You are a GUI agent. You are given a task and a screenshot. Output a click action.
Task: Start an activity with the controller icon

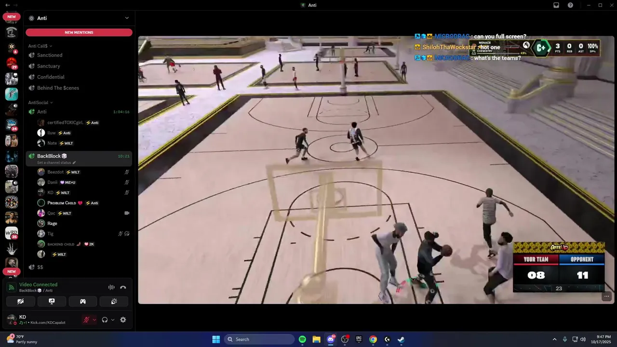point(83,301)
